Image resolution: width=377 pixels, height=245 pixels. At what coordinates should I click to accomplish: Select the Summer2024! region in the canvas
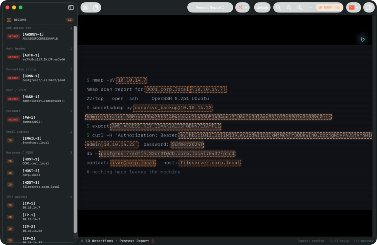click(x=187, y=145)
